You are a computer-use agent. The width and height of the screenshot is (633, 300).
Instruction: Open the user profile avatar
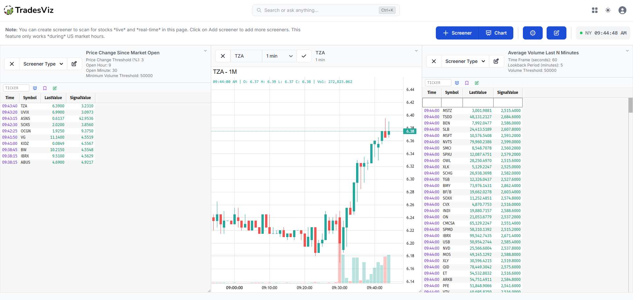(622, 10)
